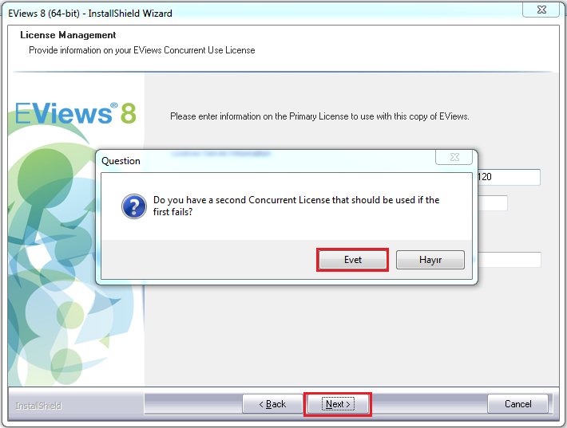
Task: Click the blue question mark icon
Action: 134,206
